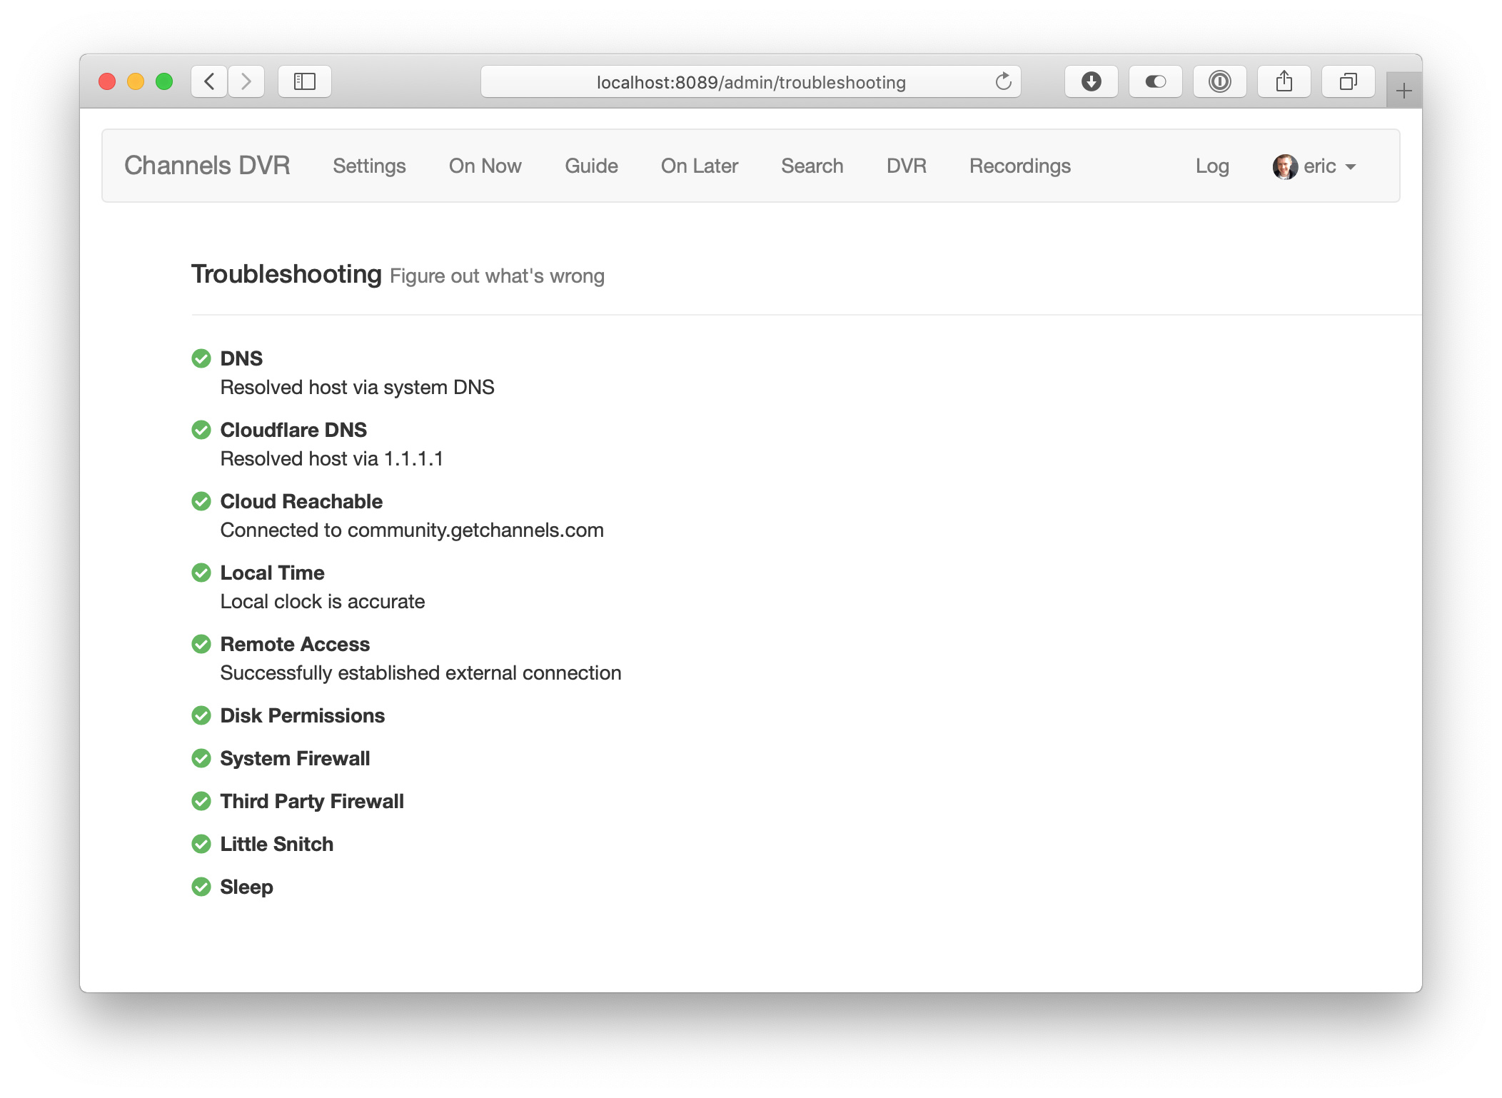The width and height of the screenshot is (1502, 1098).
Task: Open the Log page
Action: tap(1211, 166)
